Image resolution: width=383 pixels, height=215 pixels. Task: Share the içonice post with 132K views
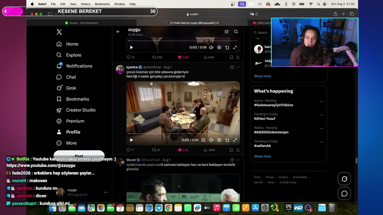coord(238,150)
